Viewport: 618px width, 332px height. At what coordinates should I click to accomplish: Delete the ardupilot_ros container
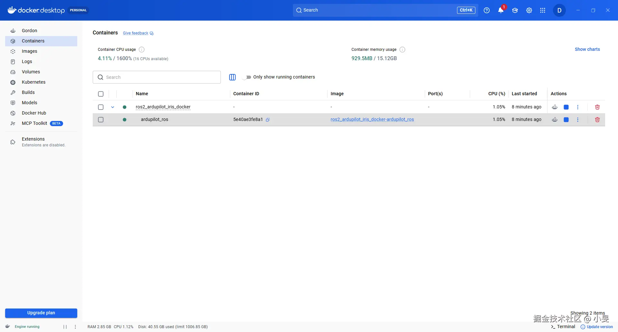pos(597,120)
